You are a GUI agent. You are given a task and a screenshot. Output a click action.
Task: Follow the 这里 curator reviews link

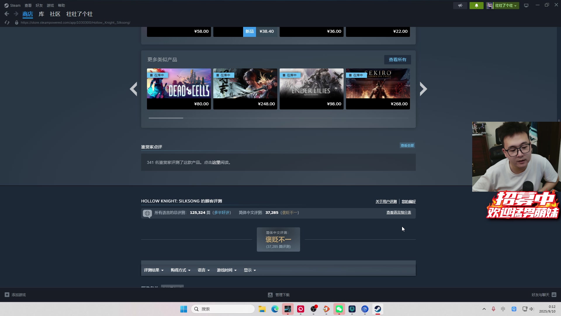(x=216, y=162)
